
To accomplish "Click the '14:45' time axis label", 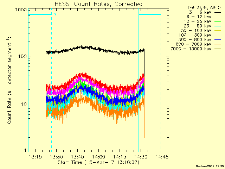I will [162, 157].
